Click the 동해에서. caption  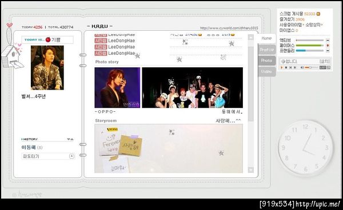tap(232, 112)
